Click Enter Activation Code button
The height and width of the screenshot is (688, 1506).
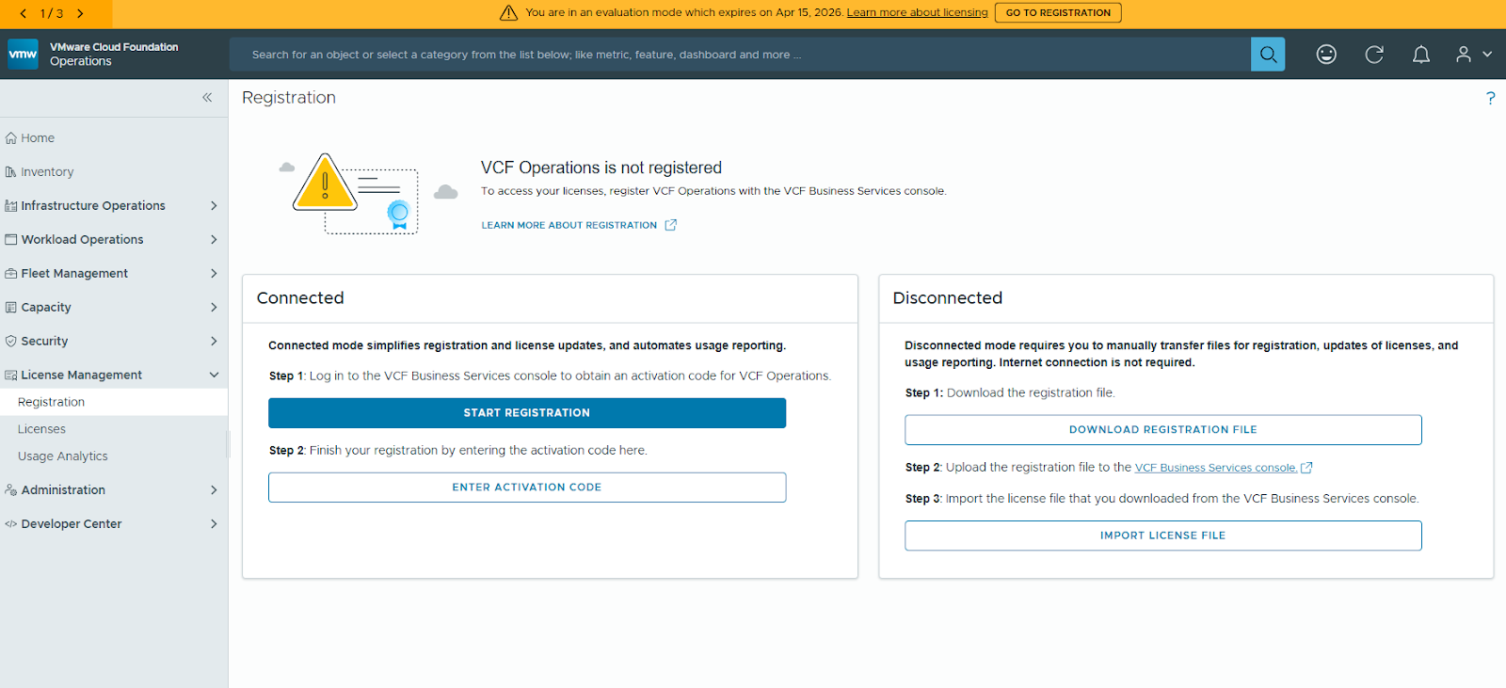point(527,488)
